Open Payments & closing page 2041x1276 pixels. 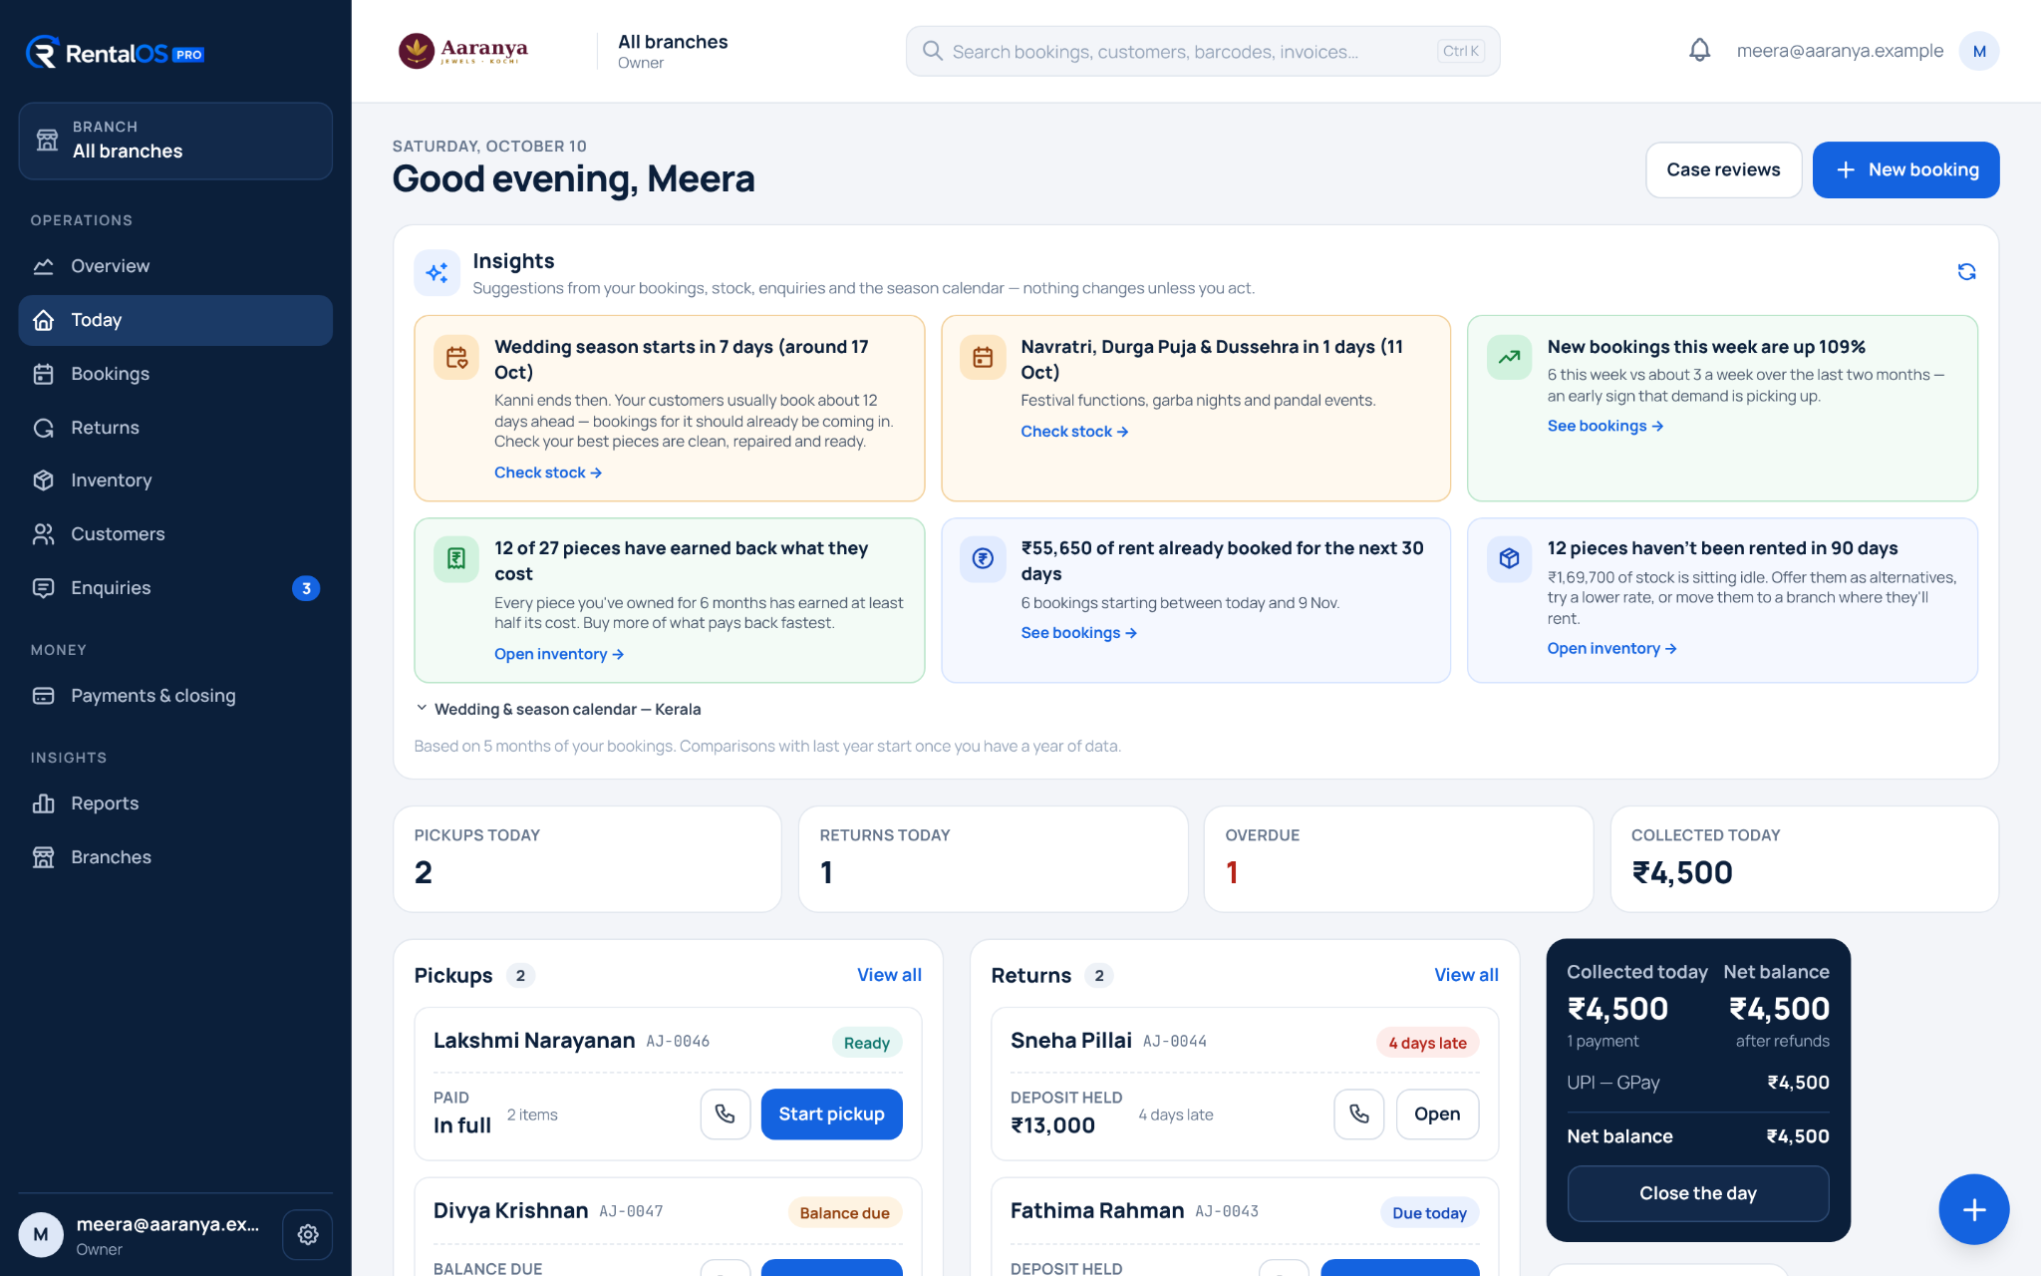tap(175, 696)
